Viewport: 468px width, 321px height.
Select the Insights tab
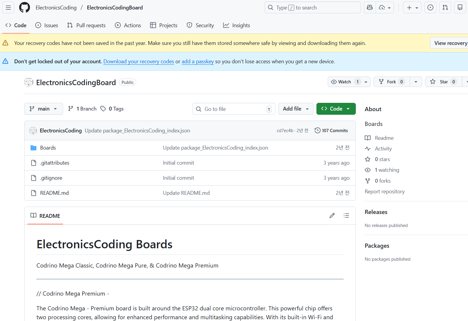[x=237, y=25]
